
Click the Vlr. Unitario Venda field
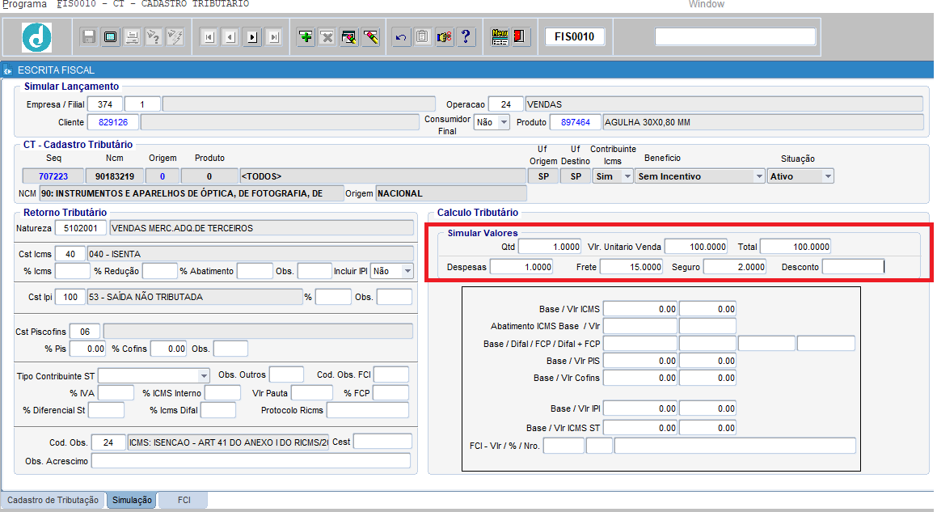click(x=696, y=247)
